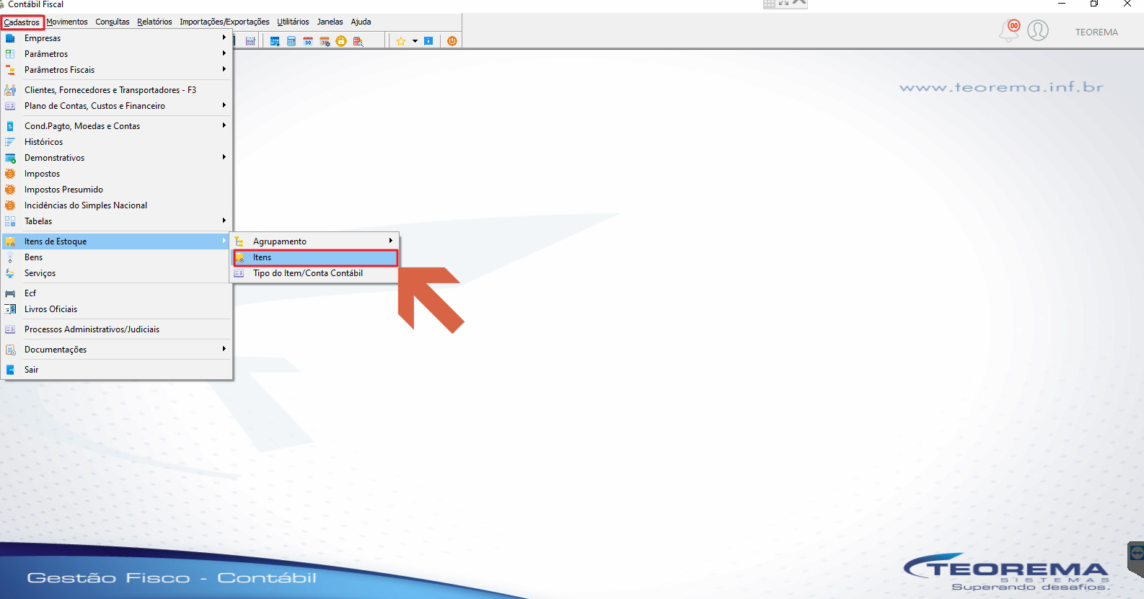Click the Parâmetros Fiscais arrow expander
1144x599 pixels.
tap(224, 69)
